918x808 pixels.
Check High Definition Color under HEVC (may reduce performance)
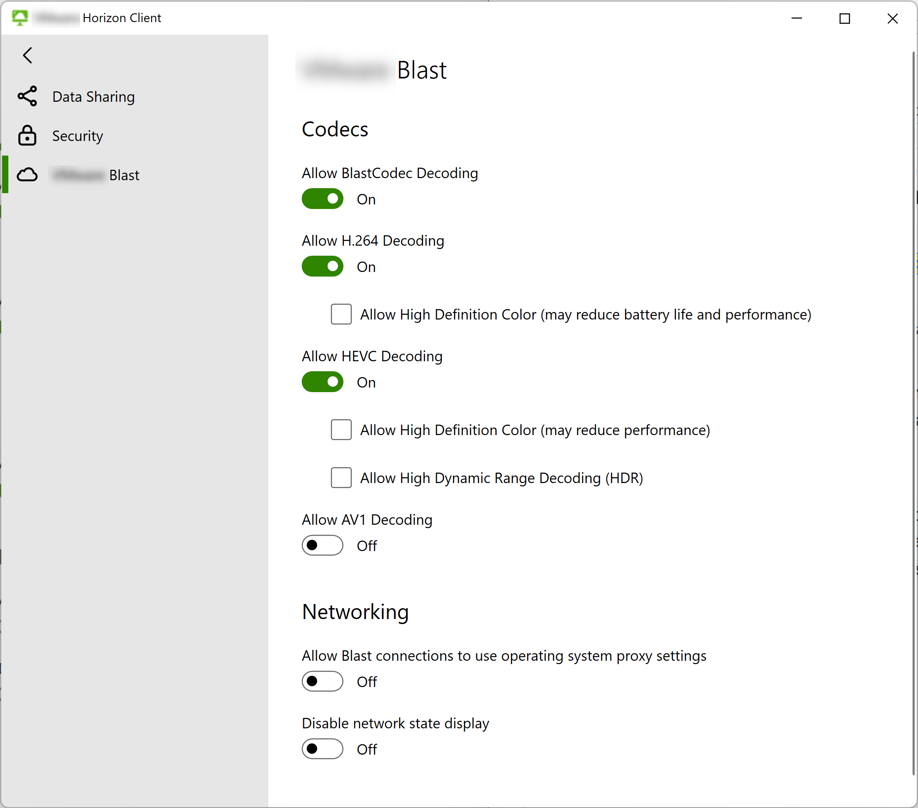(341, 430)
